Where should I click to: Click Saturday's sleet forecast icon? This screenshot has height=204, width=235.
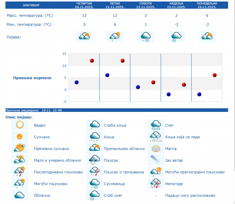(x=146, y=36)
